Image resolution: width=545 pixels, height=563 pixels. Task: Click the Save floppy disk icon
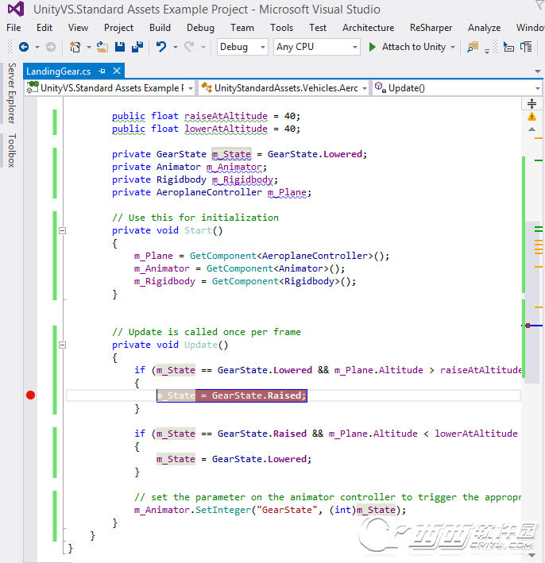[120, 47]
